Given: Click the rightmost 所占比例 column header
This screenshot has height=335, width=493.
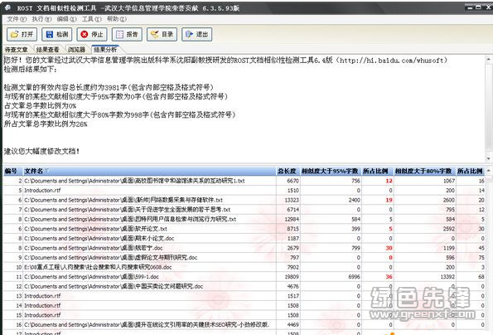Looking at the screenshot, I should coord(470,171).
